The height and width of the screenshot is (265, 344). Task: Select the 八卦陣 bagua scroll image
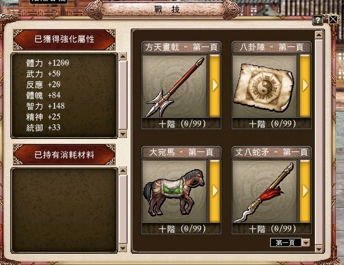(x=265, y=86)
